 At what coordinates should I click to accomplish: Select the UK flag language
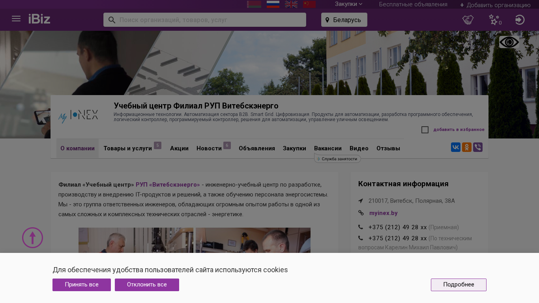[291, 4]
